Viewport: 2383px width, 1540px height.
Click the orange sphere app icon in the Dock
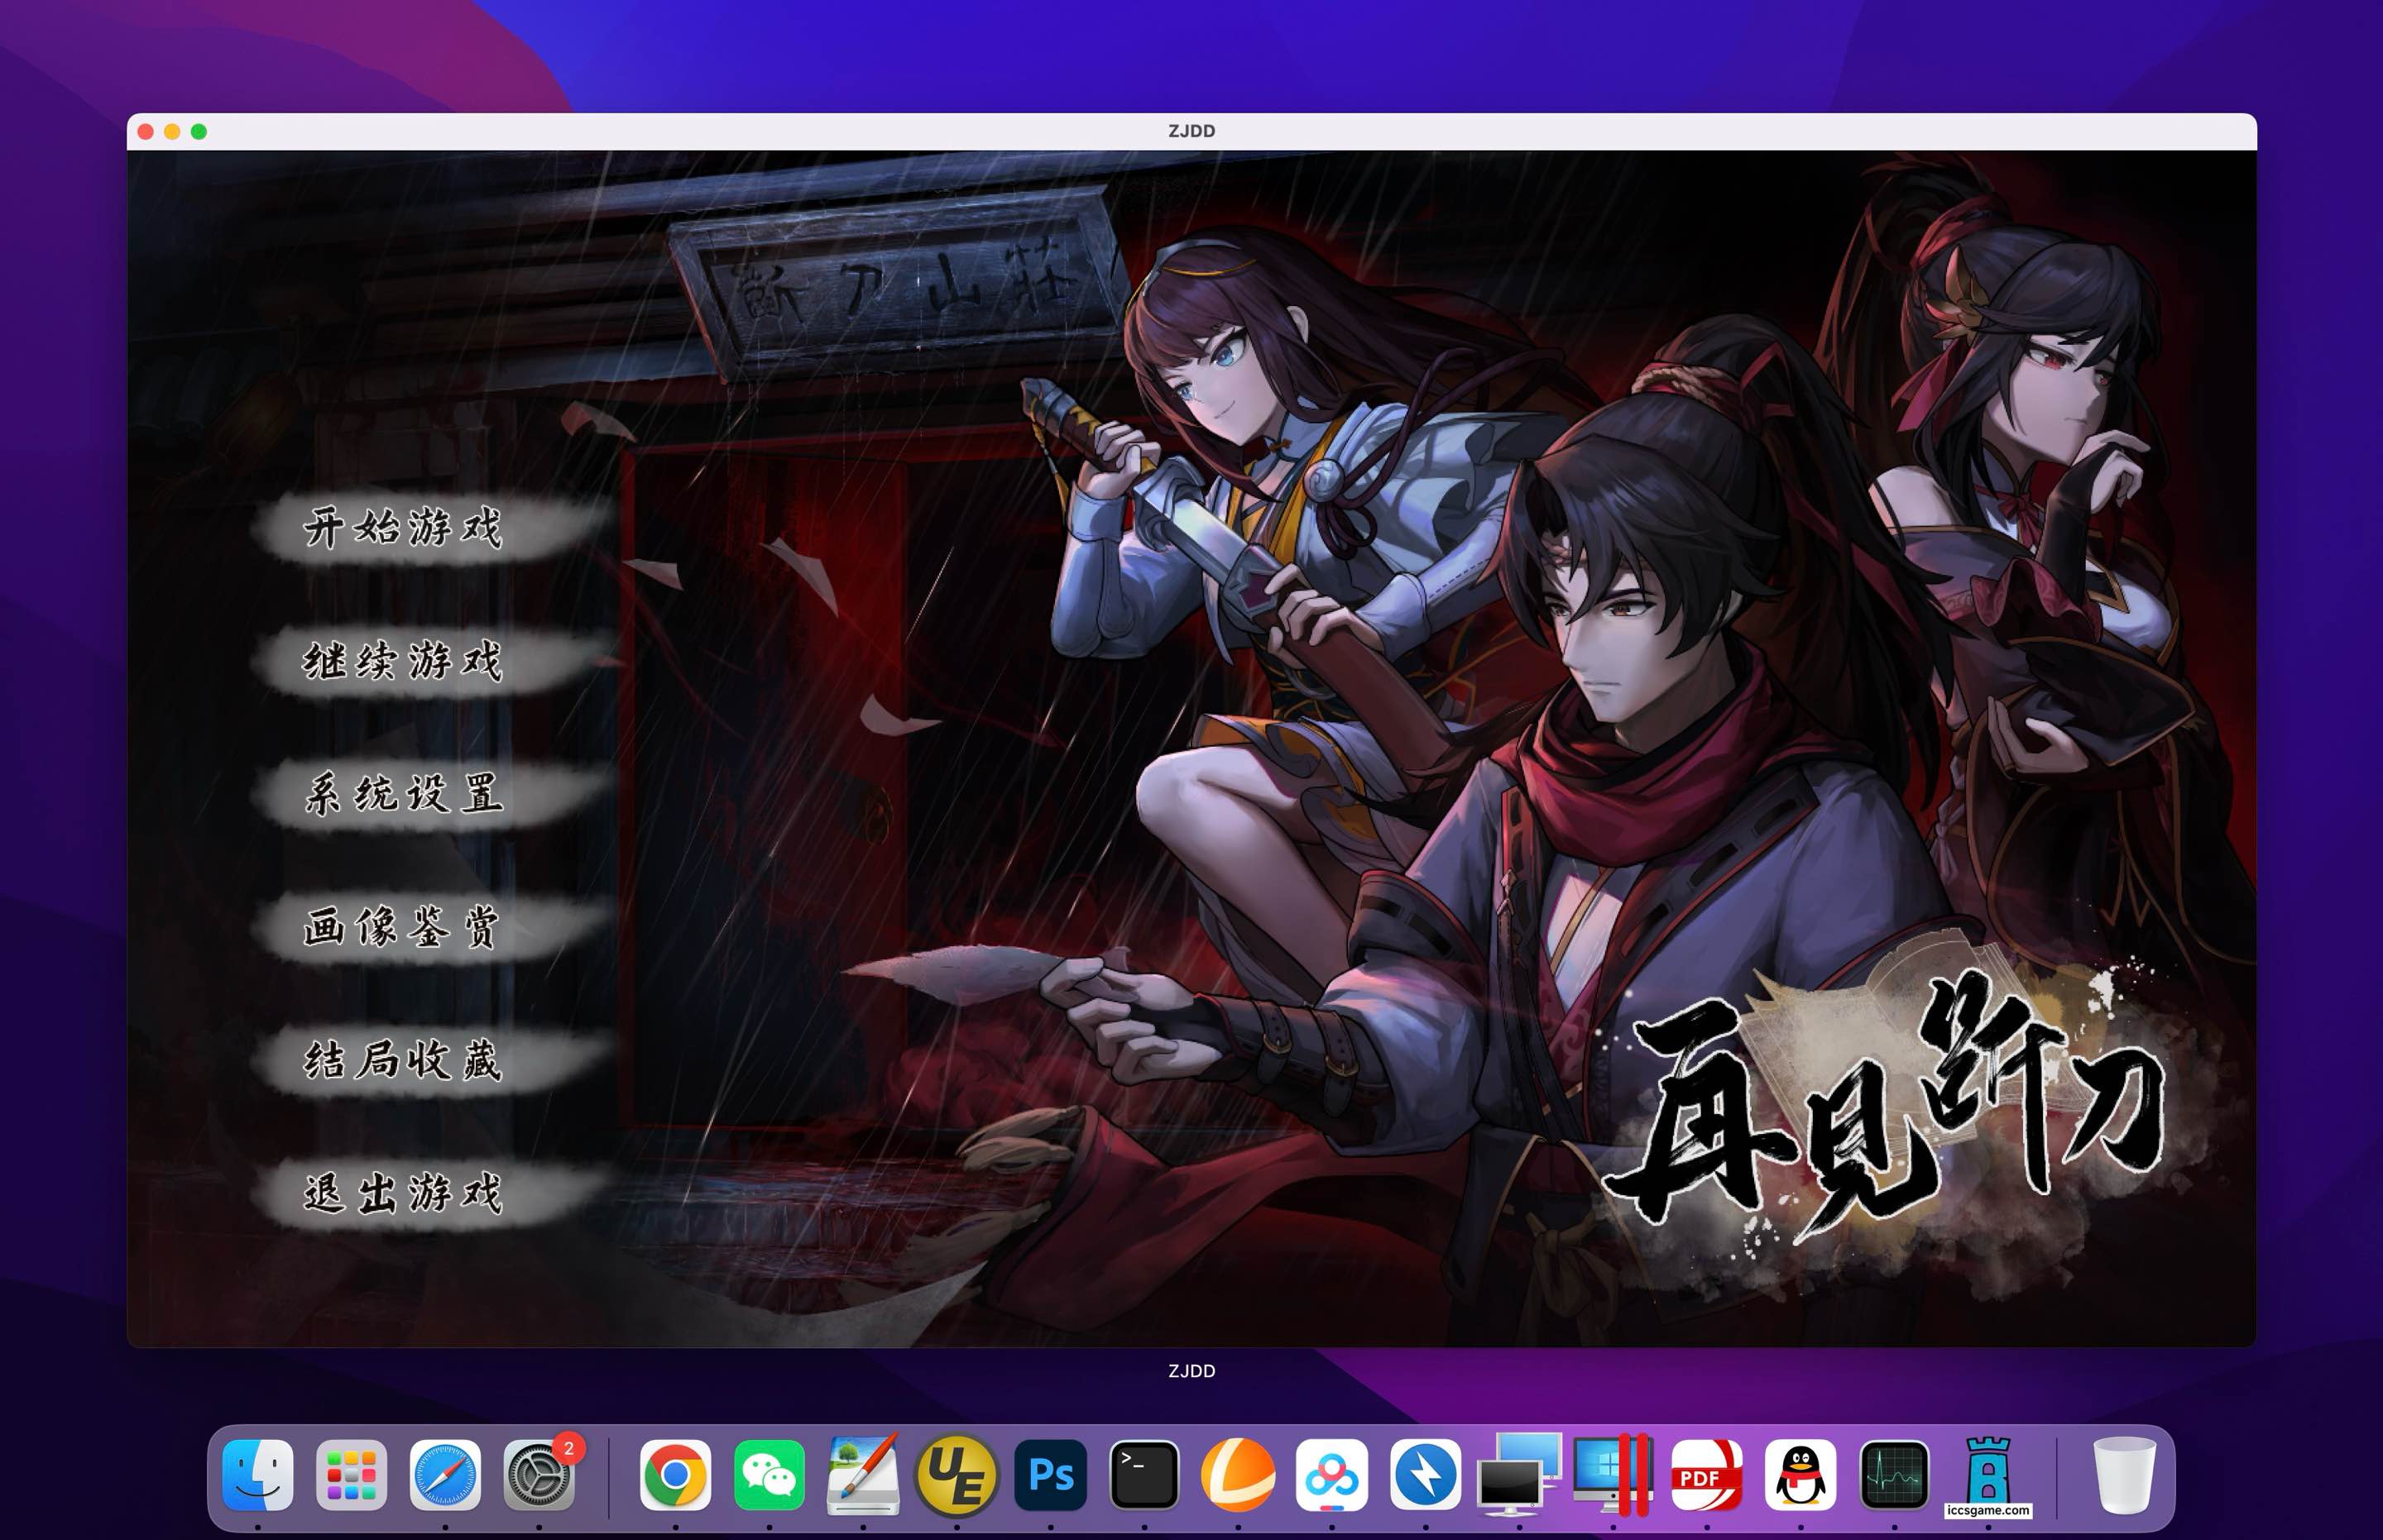point(1239,1475)
